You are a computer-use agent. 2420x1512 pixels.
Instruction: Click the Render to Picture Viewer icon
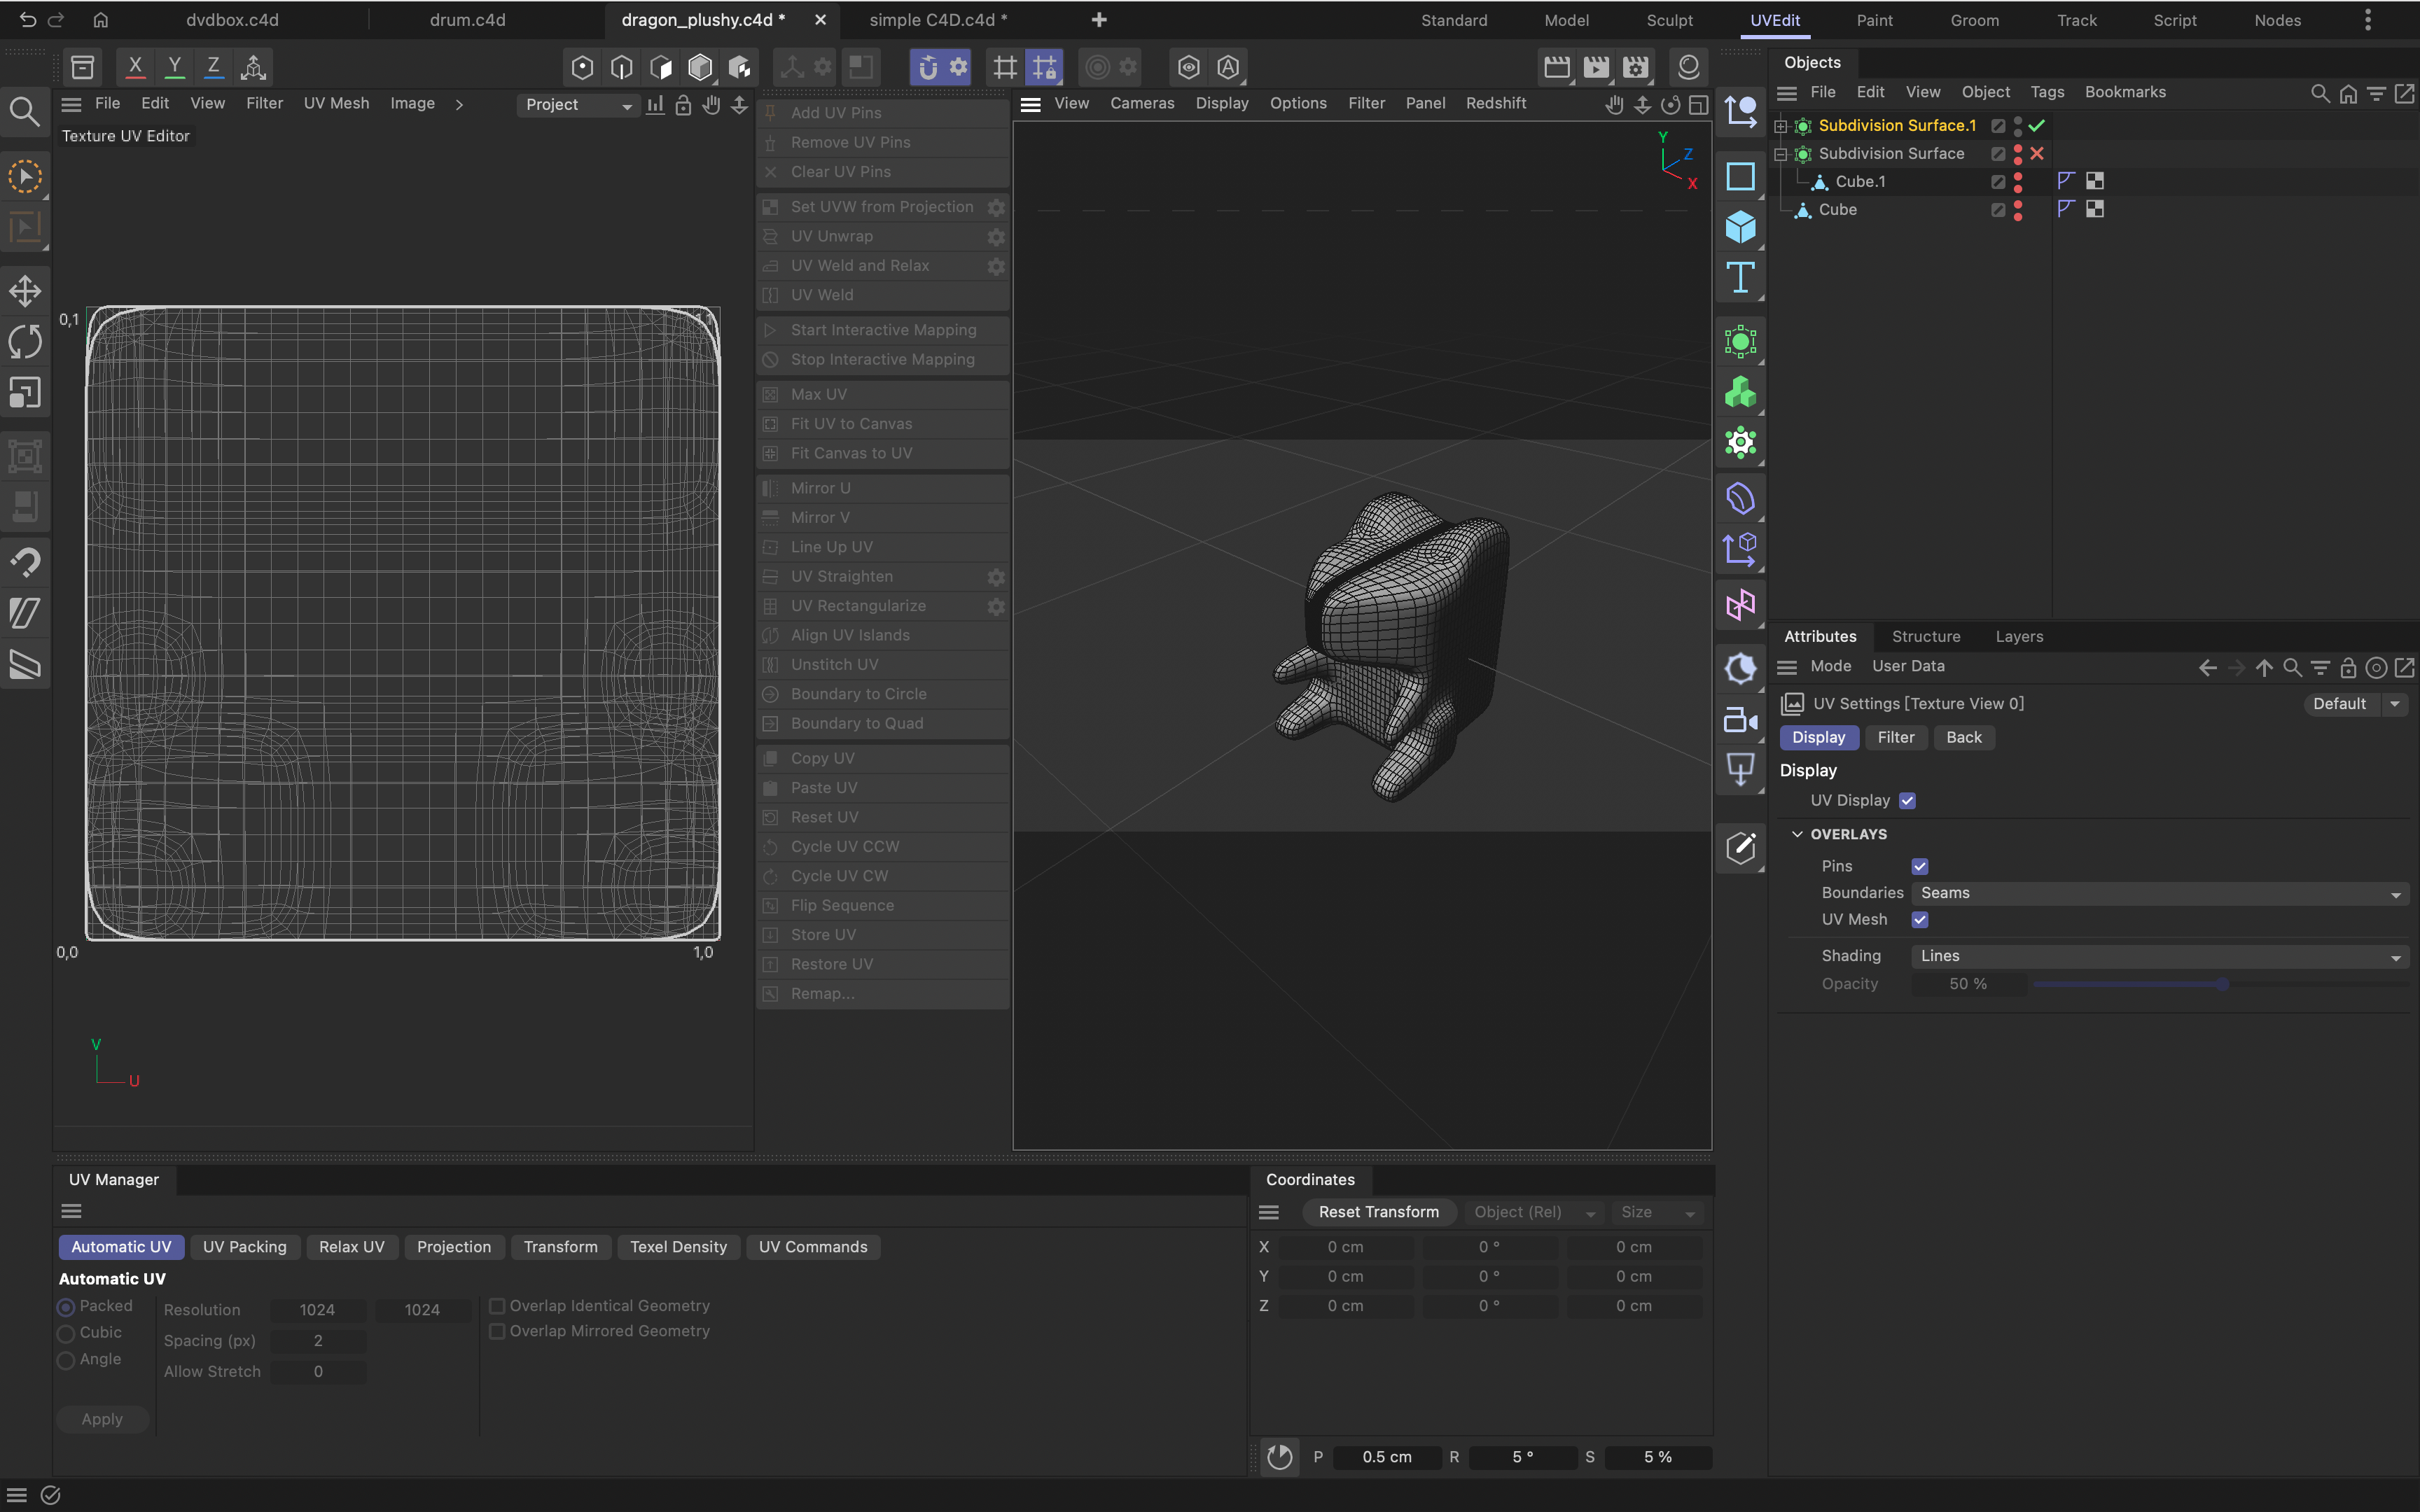point(1596,67)
